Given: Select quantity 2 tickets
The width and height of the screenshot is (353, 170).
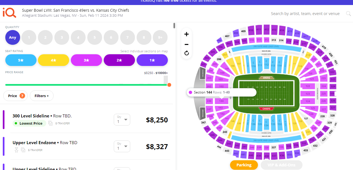Looking at the screenshot, I should pos(45,38).
